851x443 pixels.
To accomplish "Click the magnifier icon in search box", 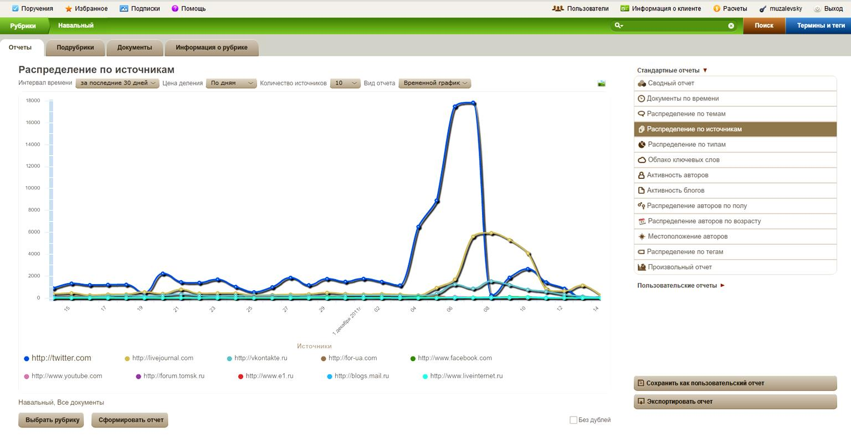I will coord(618,25).
